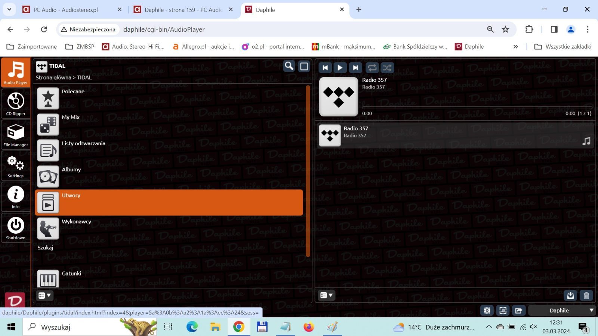
Task: Expand hidden bookmarks chevron
Action: point(516,47)
